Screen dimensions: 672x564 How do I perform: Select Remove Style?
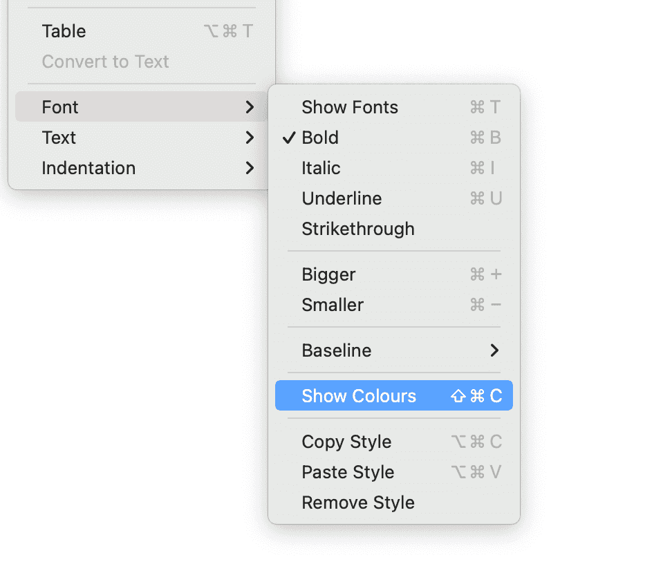click(358, 502)
